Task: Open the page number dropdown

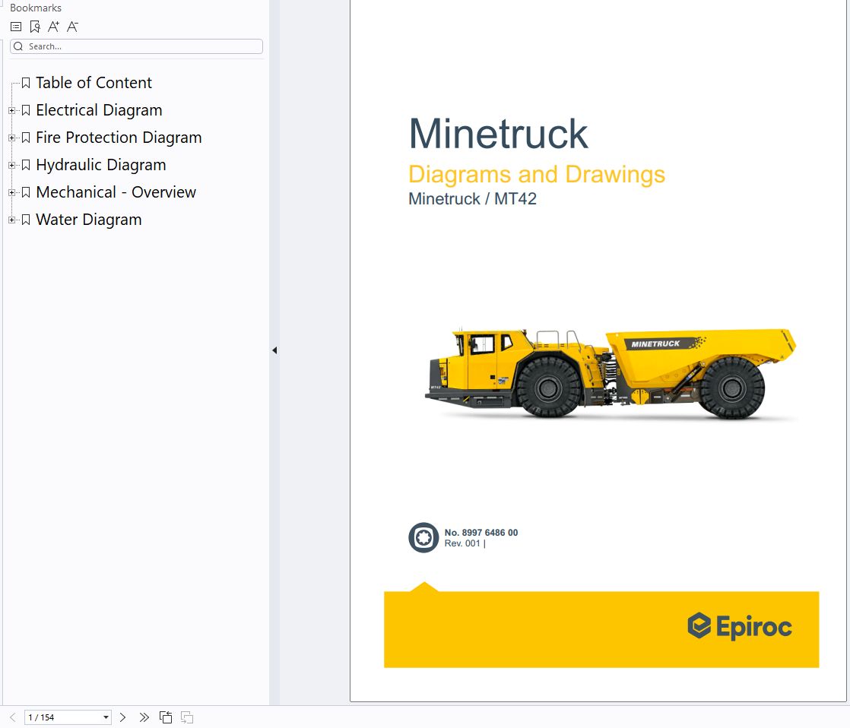Action: 106,717
